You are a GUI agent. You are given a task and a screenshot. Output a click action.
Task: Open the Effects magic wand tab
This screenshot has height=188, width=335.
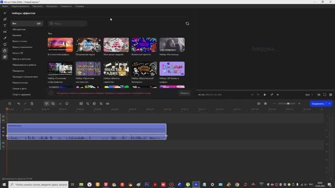click(5, 38)
